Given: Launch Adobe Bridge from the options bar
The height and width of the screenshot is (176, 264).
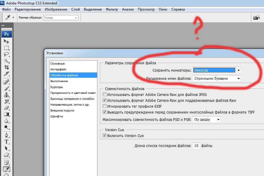Looking at the screenshot, I should pyautogui.click(x=256, y=17).
